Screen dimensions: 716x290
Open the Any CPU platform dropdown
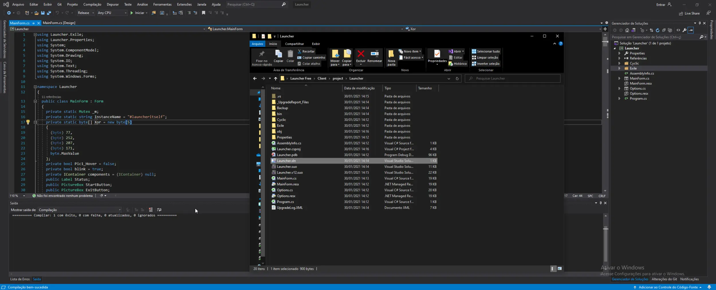click(112, 13)
